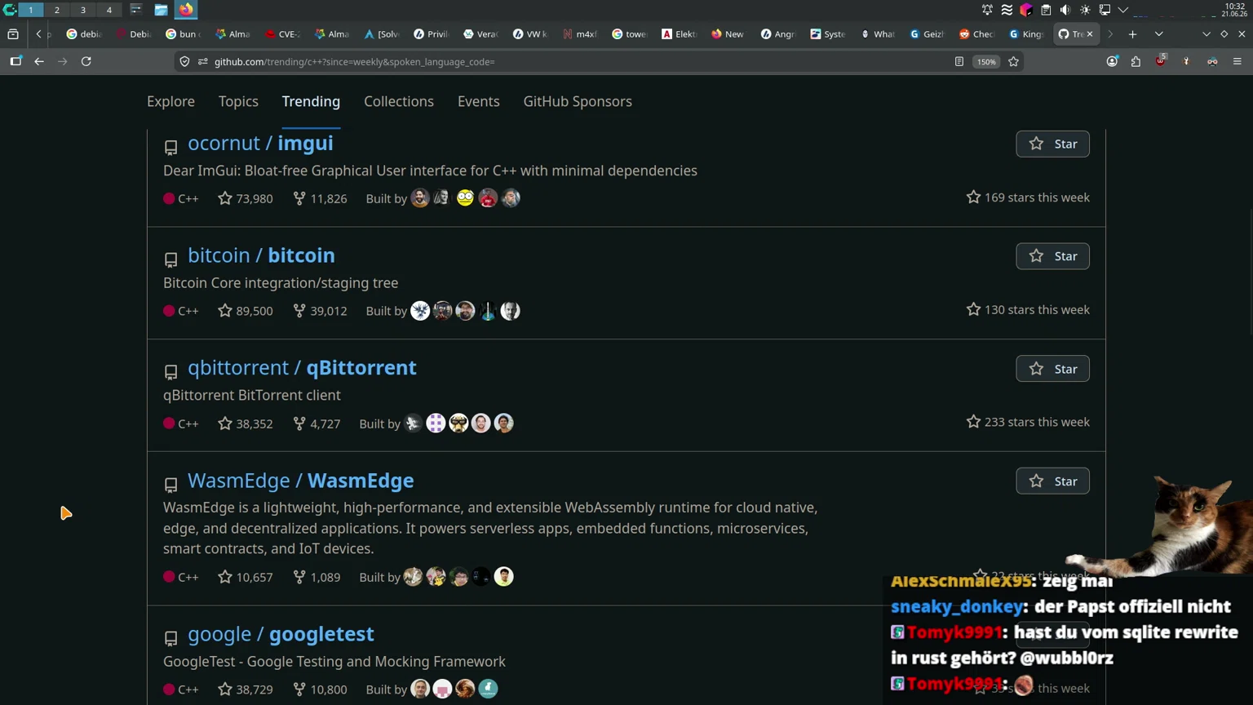The image size is (1253, 705).
Task: Switch to the CVE browser tab
Action: [x=282, y=34]
